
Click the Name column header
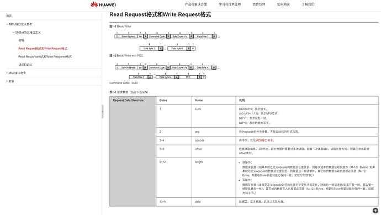point(214,101)
